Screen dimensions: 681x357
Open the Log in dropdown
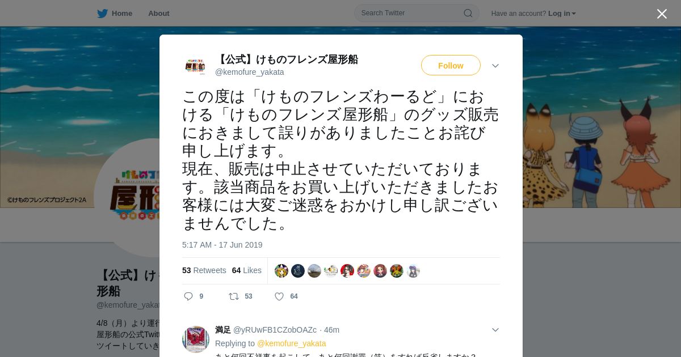[562, 14]
